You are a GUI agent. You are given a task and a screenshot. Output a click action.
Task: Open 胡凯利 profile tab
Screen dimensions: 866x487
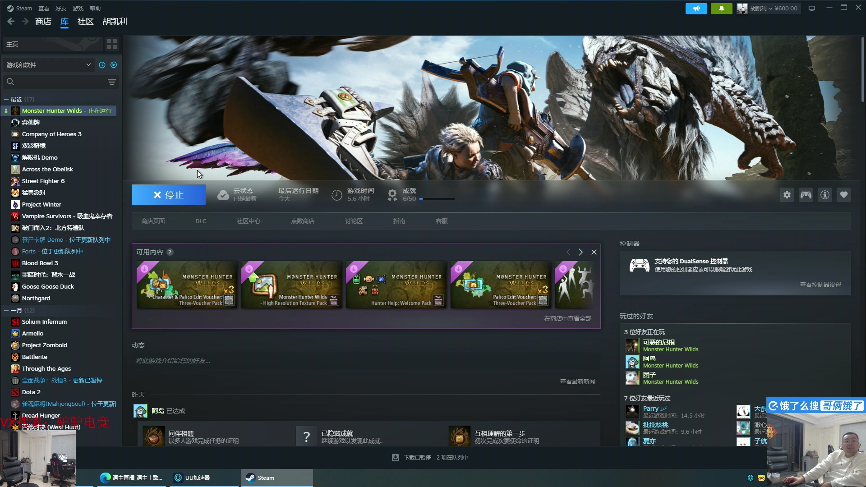click(x=115, y=22)
